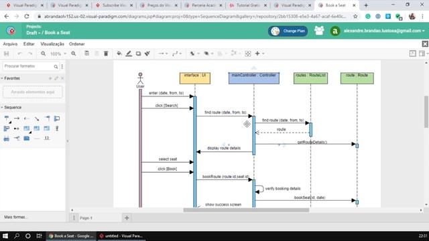This screenshot has height=241, width=429.
Task: Click the format painter brush icon
Action: [147, 54]
